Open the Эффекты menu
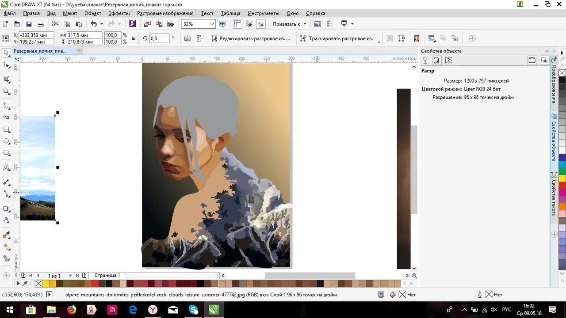566x318 pixels. 119,13
